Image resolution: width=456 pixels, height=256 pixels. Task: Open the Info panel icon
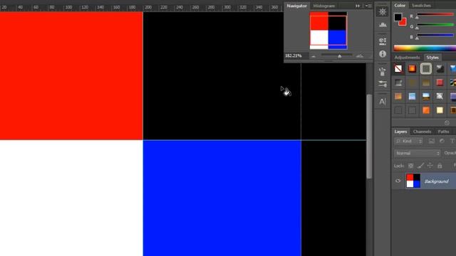383,54
